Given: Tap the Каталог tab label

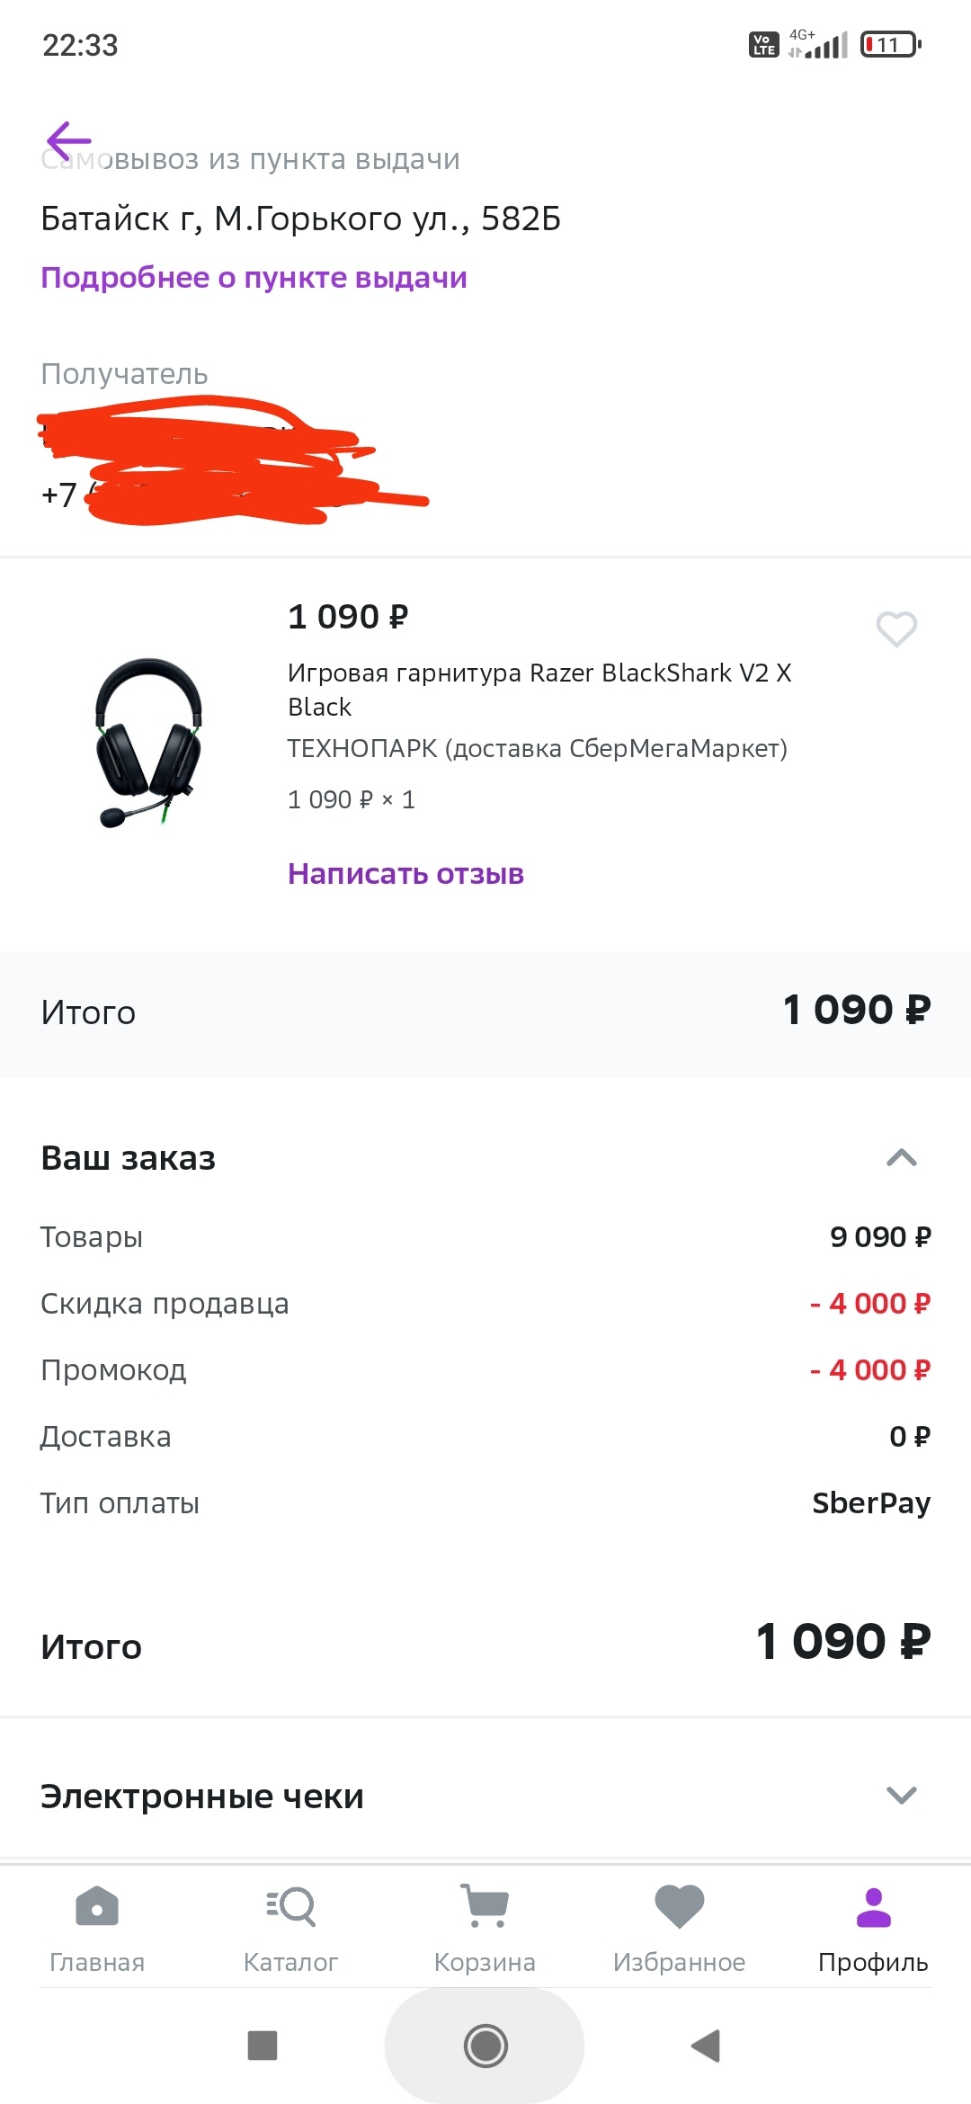Looking at the screenshot, I should (291, 1962).
